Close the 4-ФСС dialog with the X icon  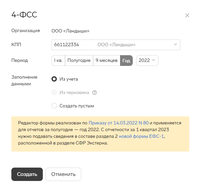click(x=187, y=15)
